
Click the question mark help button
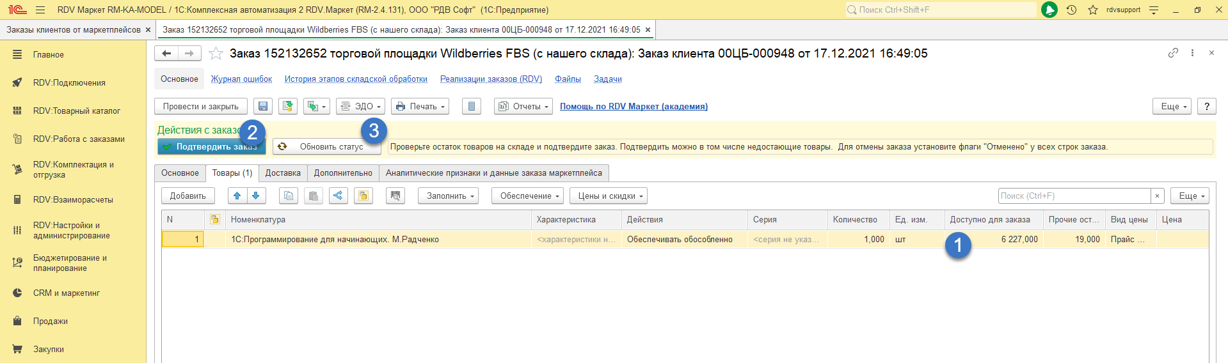pyautogui.click(x=1207, y=107)
